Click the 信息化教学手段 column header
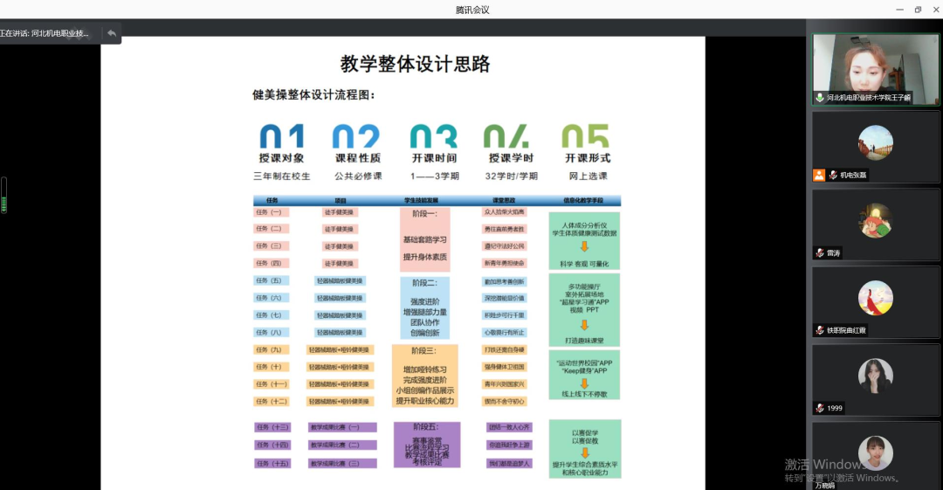 pyautogui.click(x=582, y=201)
